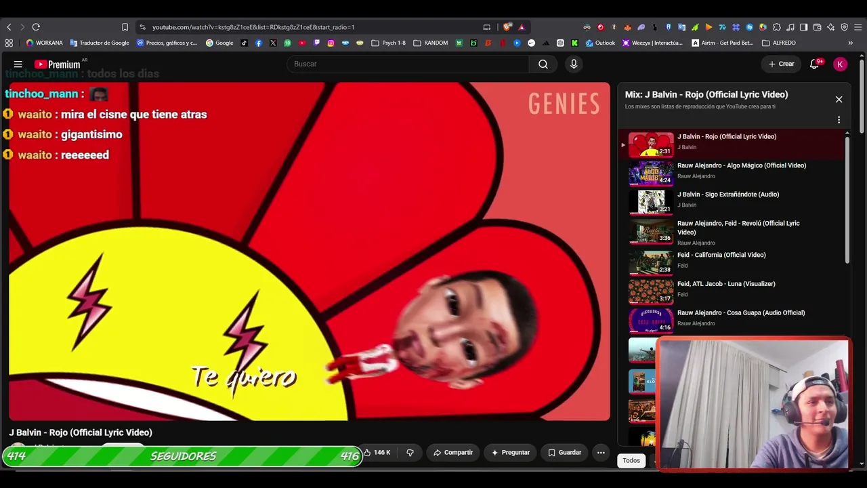This screenshot has width=867, height=488.
Task: Open the account avatar menu labeled K
Action: [840, 64]
